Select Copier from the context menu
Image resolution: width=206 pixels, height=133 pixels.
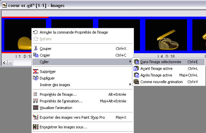click(x=83, y=55)
